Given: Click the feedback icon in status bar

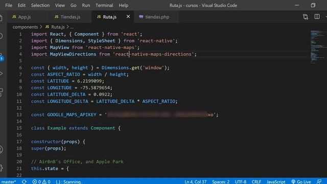Looking at the screenshot, I should tap(319, 182).
